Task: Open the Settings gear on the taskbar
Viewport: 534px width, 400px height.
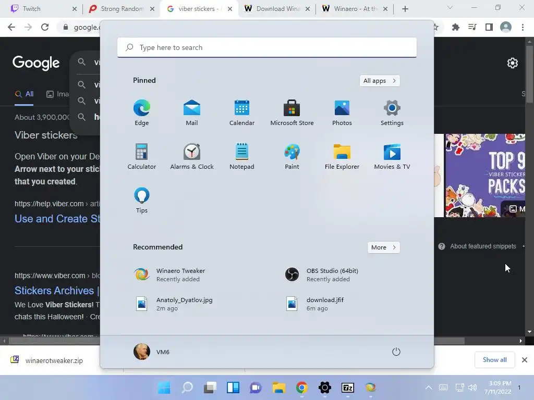Action: [x=324, y=387]
